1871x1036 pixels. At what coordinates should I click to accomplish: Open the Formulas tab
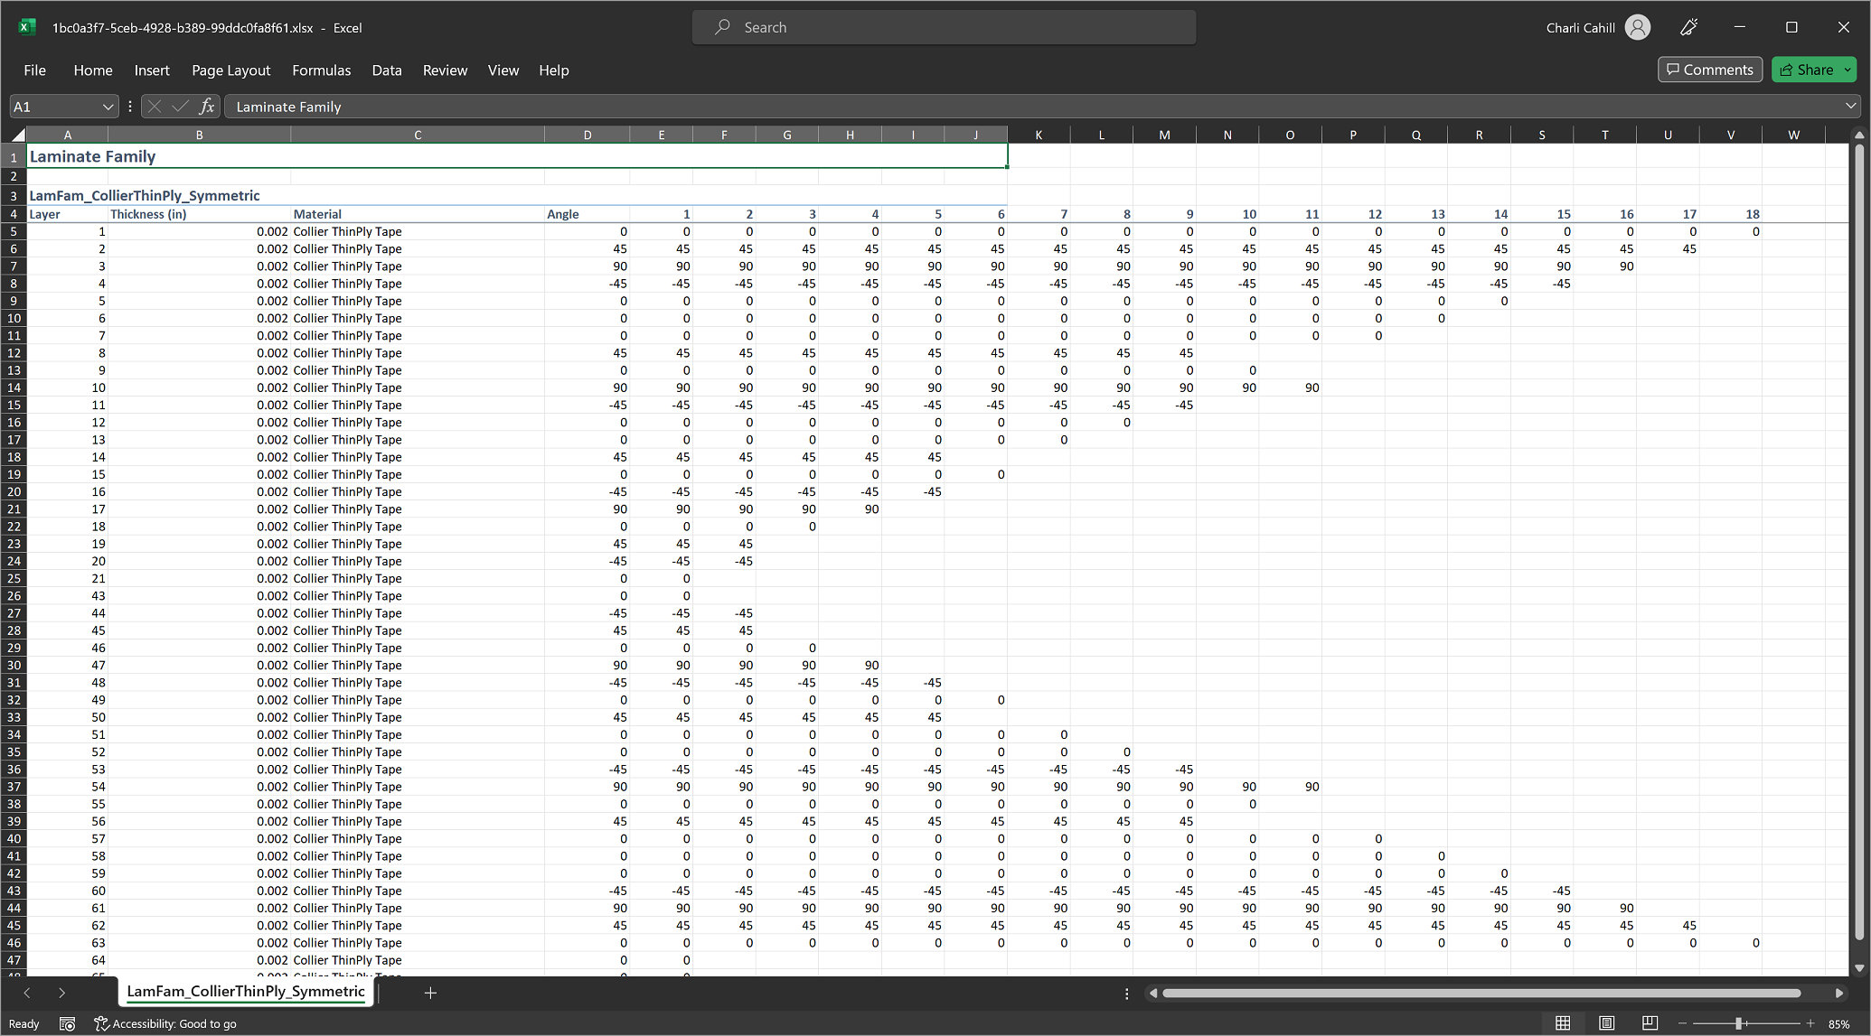click(321, 70)
